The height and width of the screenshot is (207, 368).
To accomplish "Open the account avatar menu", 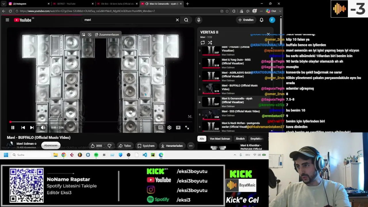I will coord(272,20).
